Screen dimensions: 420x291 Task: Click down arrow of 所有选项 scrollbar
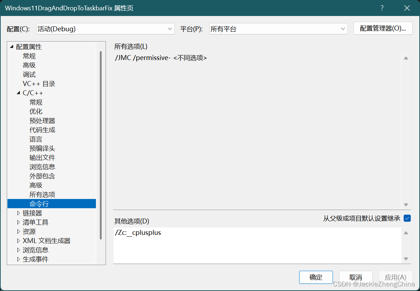406,205
